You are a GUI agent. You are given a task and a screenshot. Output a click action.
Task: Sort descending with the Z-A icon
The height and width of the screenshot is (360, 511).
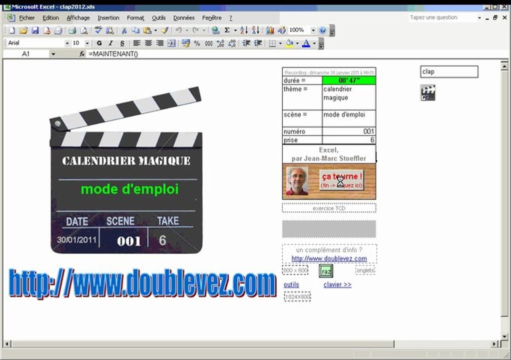point(256,30)
